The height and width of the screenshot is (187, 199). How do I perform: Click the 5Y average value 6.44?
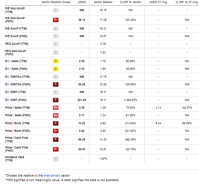159,123
